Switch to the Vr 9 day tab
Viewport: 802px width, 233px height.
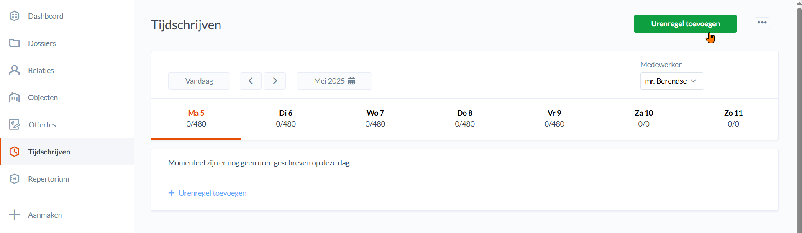[554, 119]
